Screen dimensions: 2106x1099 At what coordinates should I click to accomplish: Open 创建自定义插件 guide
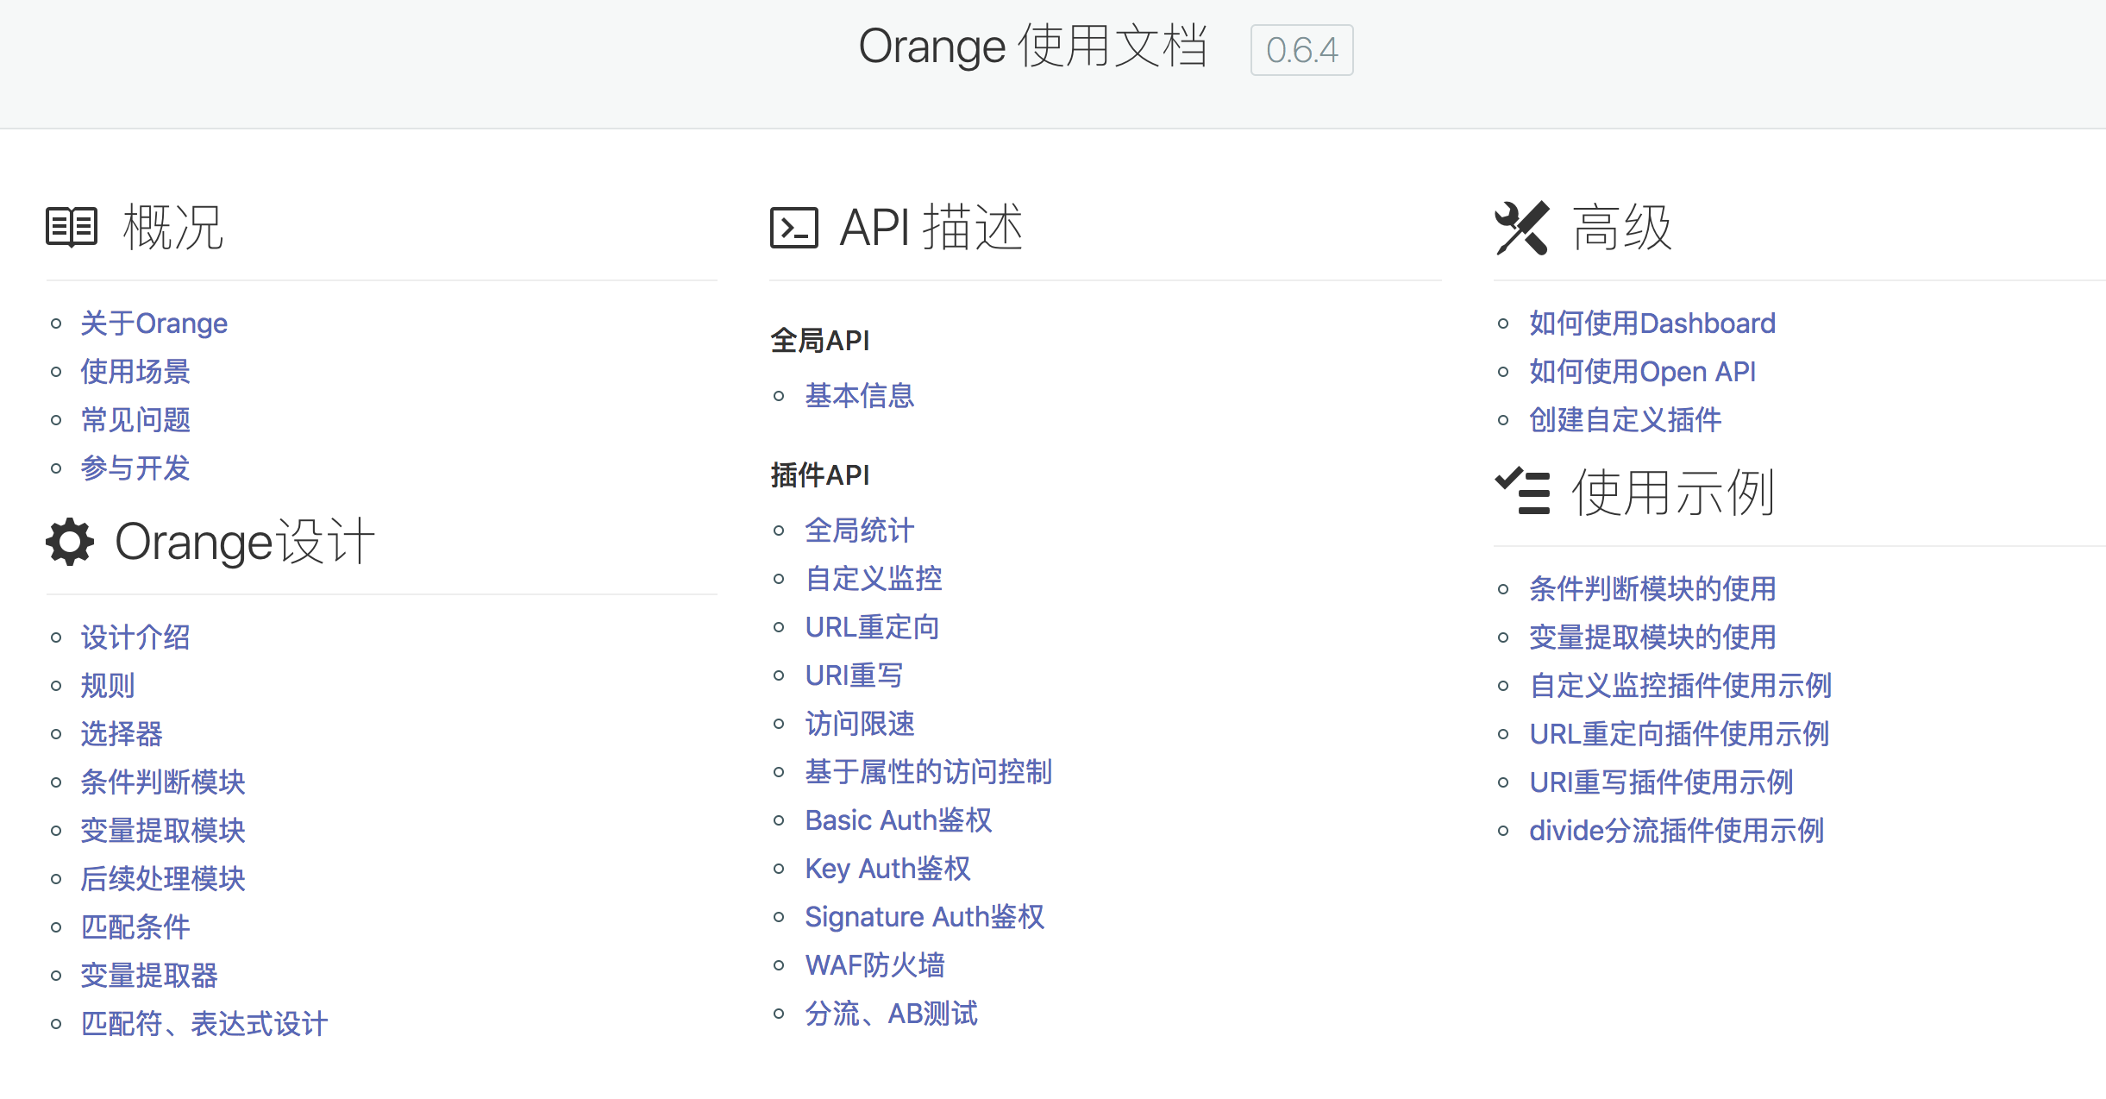[1625, 420]
